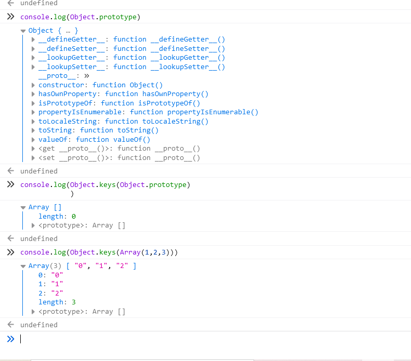Expand the toLocaleString entry
Screen dimensions: 411x361
point(33,122)
